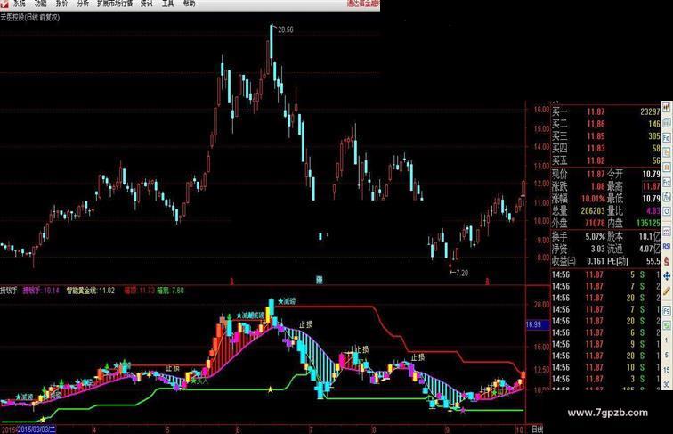Click the 20.56 peak price label
This screenshot has width=673, height=434.
pos(286,29)
